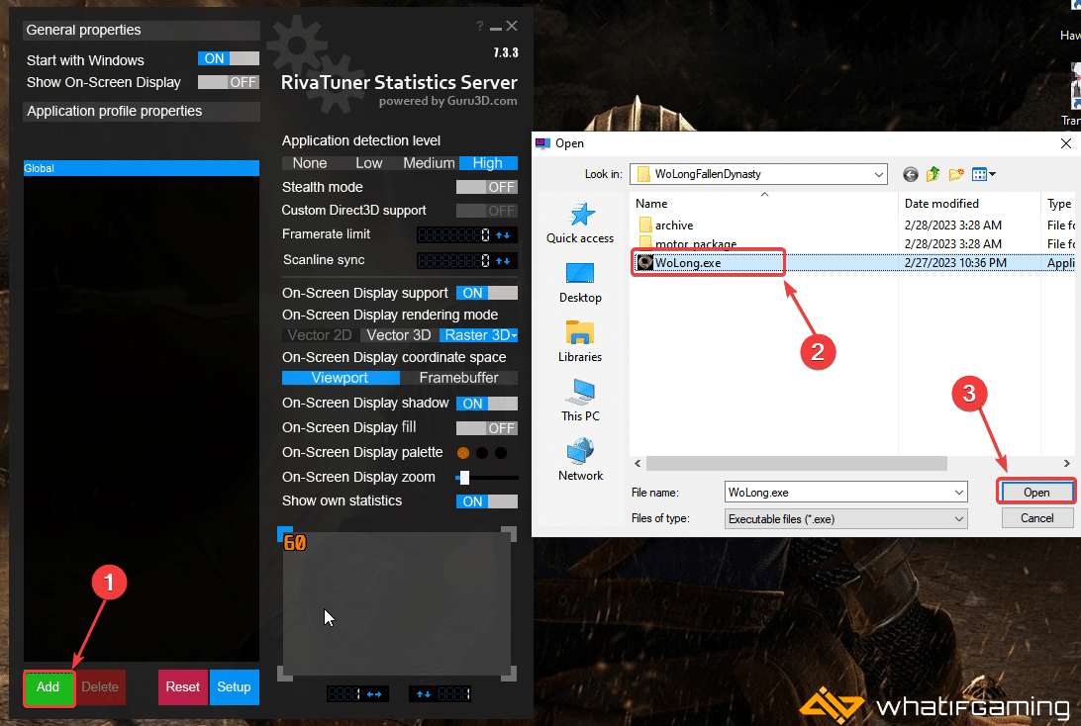Click the Reset button
This screenshot has height=726, width=1081.
(x=183, y=687)
